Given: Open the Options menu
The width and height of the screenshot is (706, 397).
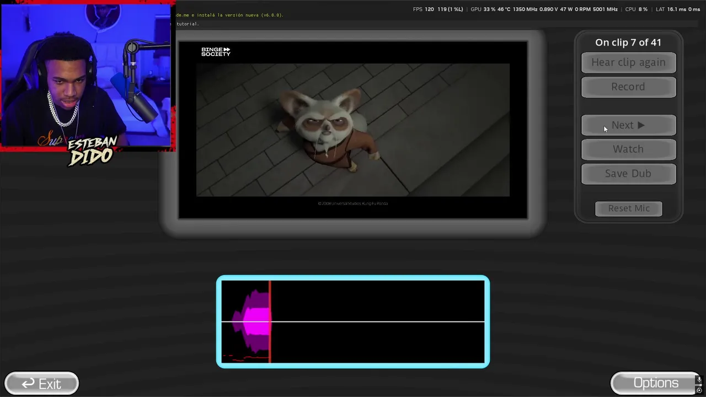Looking at the screenshot, I should point(655,383).
